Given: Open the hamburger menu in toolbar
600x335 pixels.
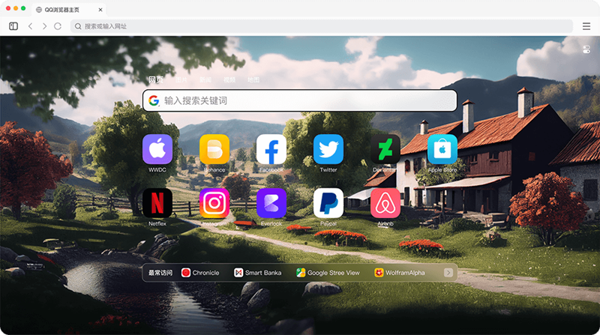Looking at the screenshot, I should pos(586,26).
